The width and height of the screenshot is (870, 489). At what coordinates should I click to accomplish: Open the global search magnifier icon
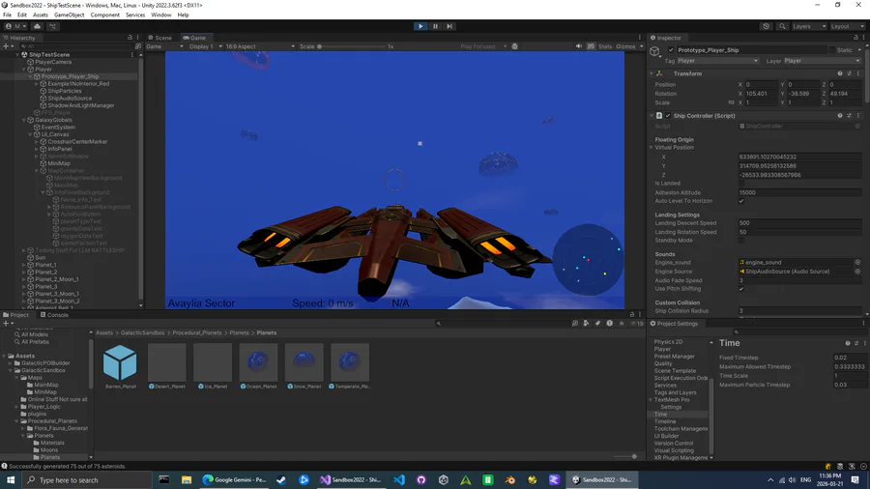click(782, 26)
